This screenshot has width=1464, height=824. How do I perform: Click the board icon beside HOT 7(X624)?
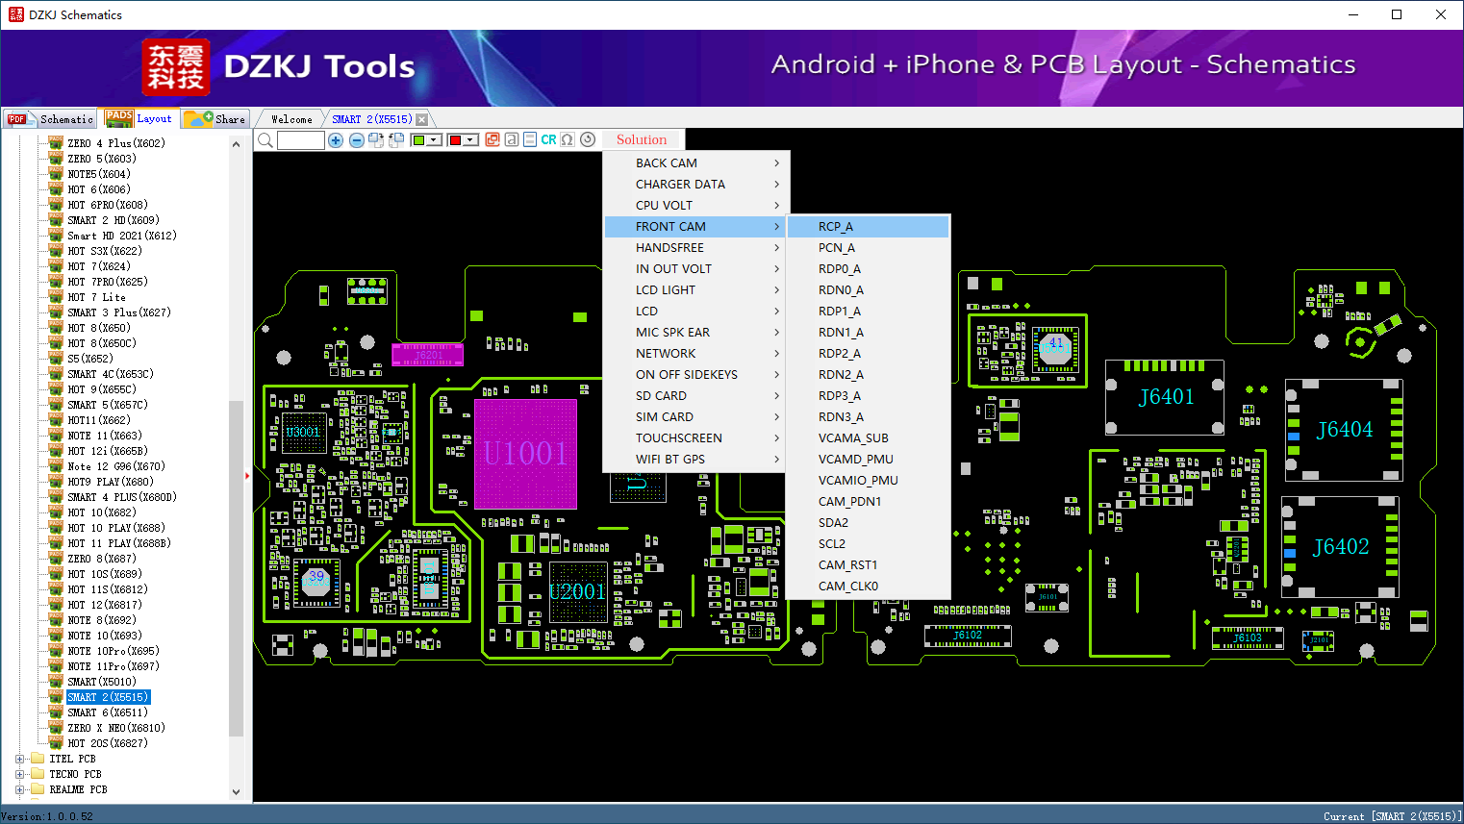point(56,266)
